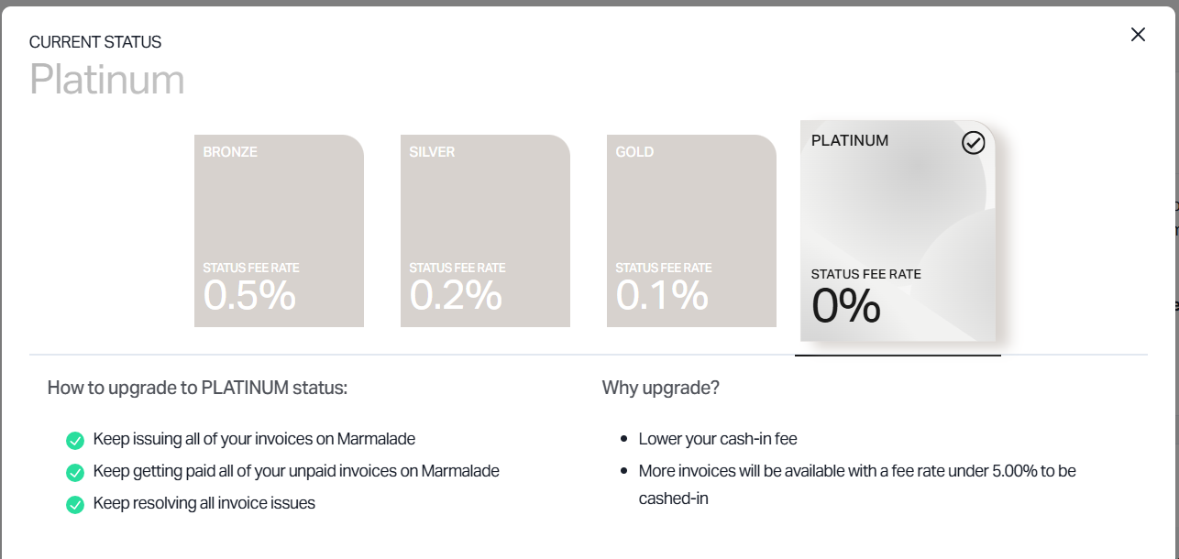Viewport: 1179px width, 559px height.
Task: Click the "More invoices will be available" bullet text
Action: (857, 471)
